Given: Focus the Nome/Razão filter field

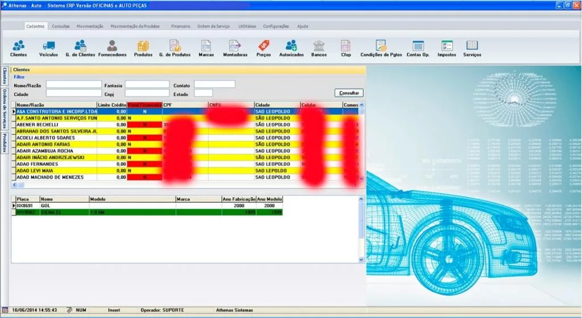Looking at the screenshot, I should (73, 85).
